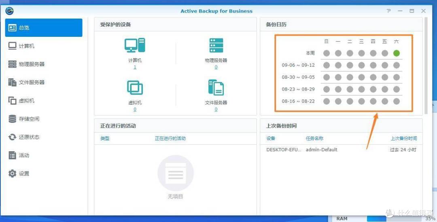437x222 pixels.
Task: Click the 过去 24 小时 backup time
Action: 403,150
